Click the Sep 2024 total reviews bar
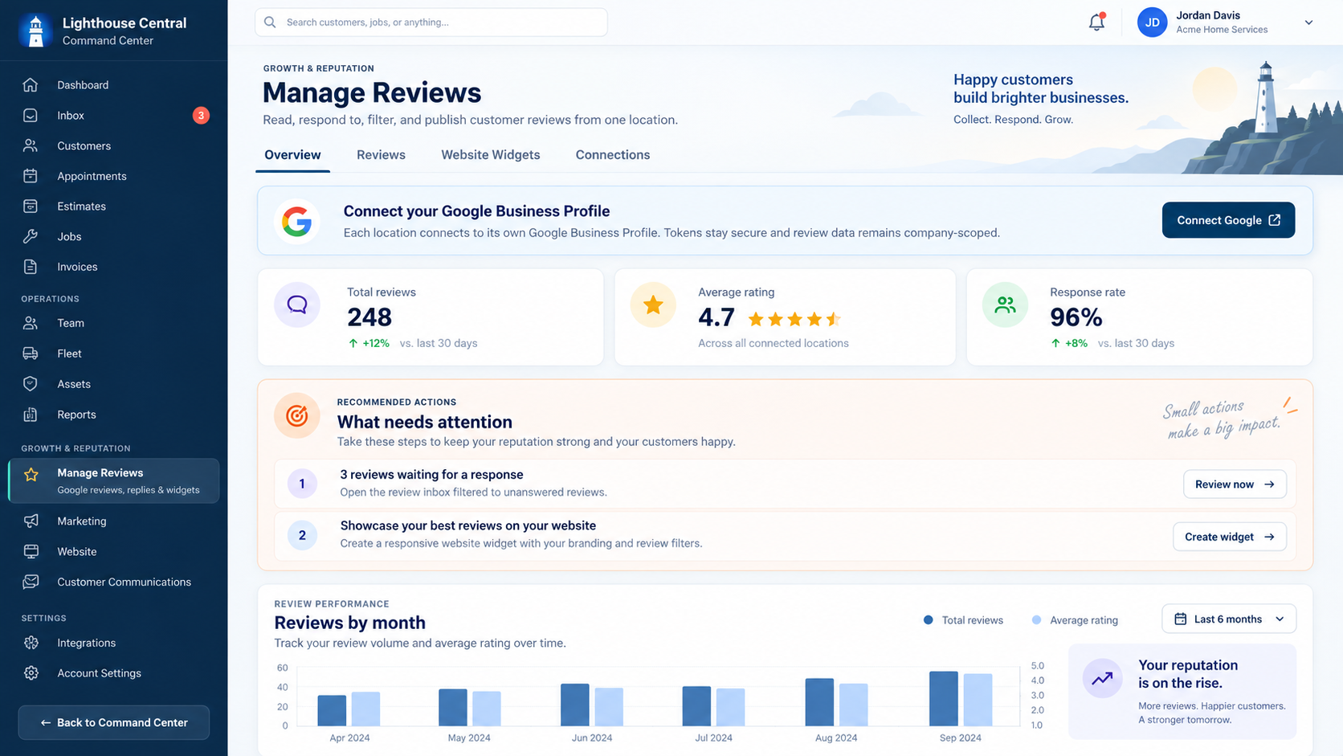Viewport: 1343px width, 756px height. [x=943, y=699]
